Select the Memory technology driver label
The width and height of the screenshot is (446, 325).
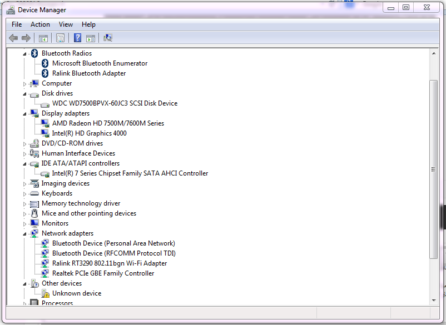tap(81, 203)
